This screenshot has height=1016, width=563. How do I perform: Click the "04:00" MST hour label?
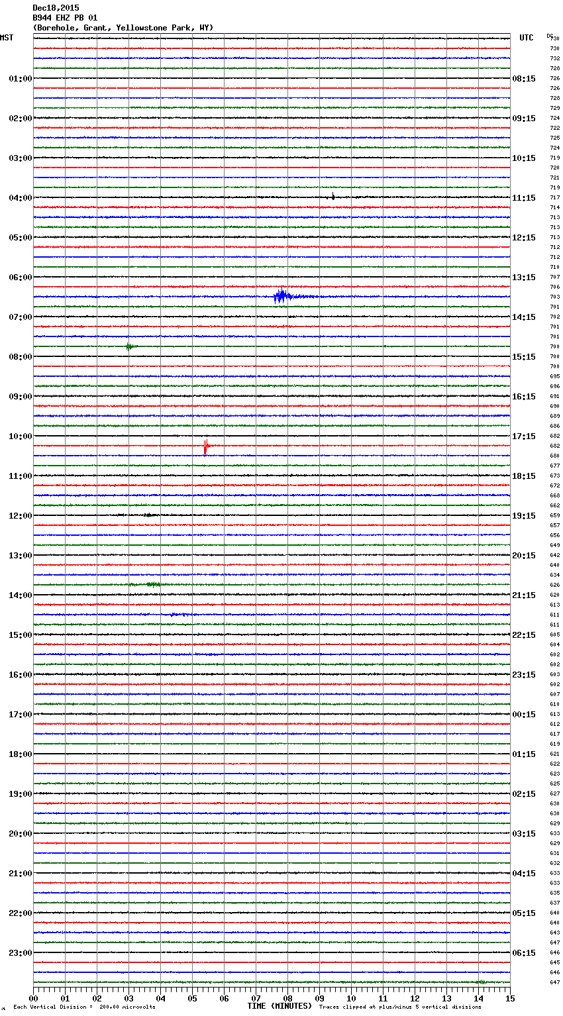[21, 198]
